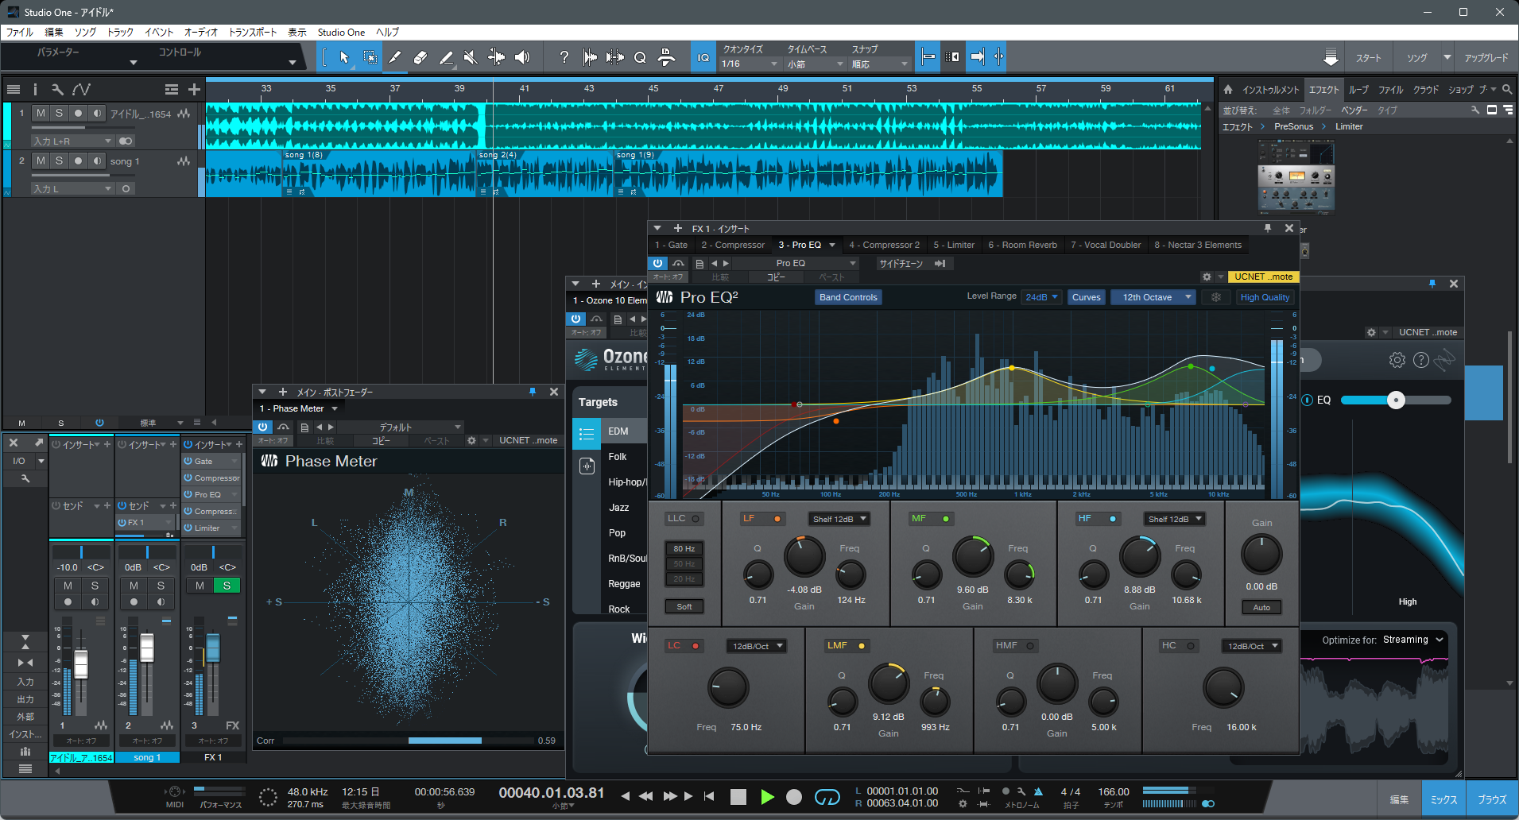Image resolution: width=1519 pixels, height=820 pixels.
Task: Open the 12th Octave dropdown
Action: (1153, 297)
